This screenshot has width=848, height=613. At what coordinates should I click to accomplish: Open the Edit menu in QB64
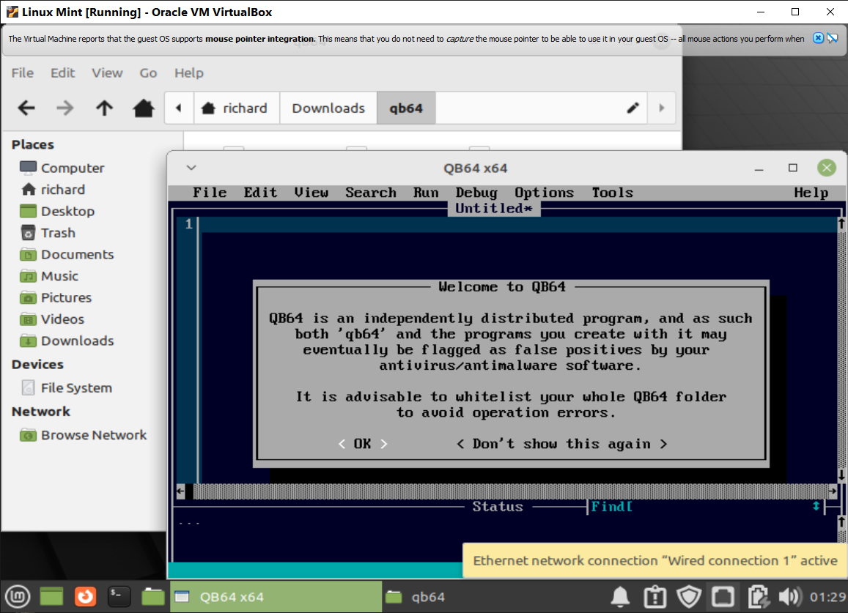(260, 193)
